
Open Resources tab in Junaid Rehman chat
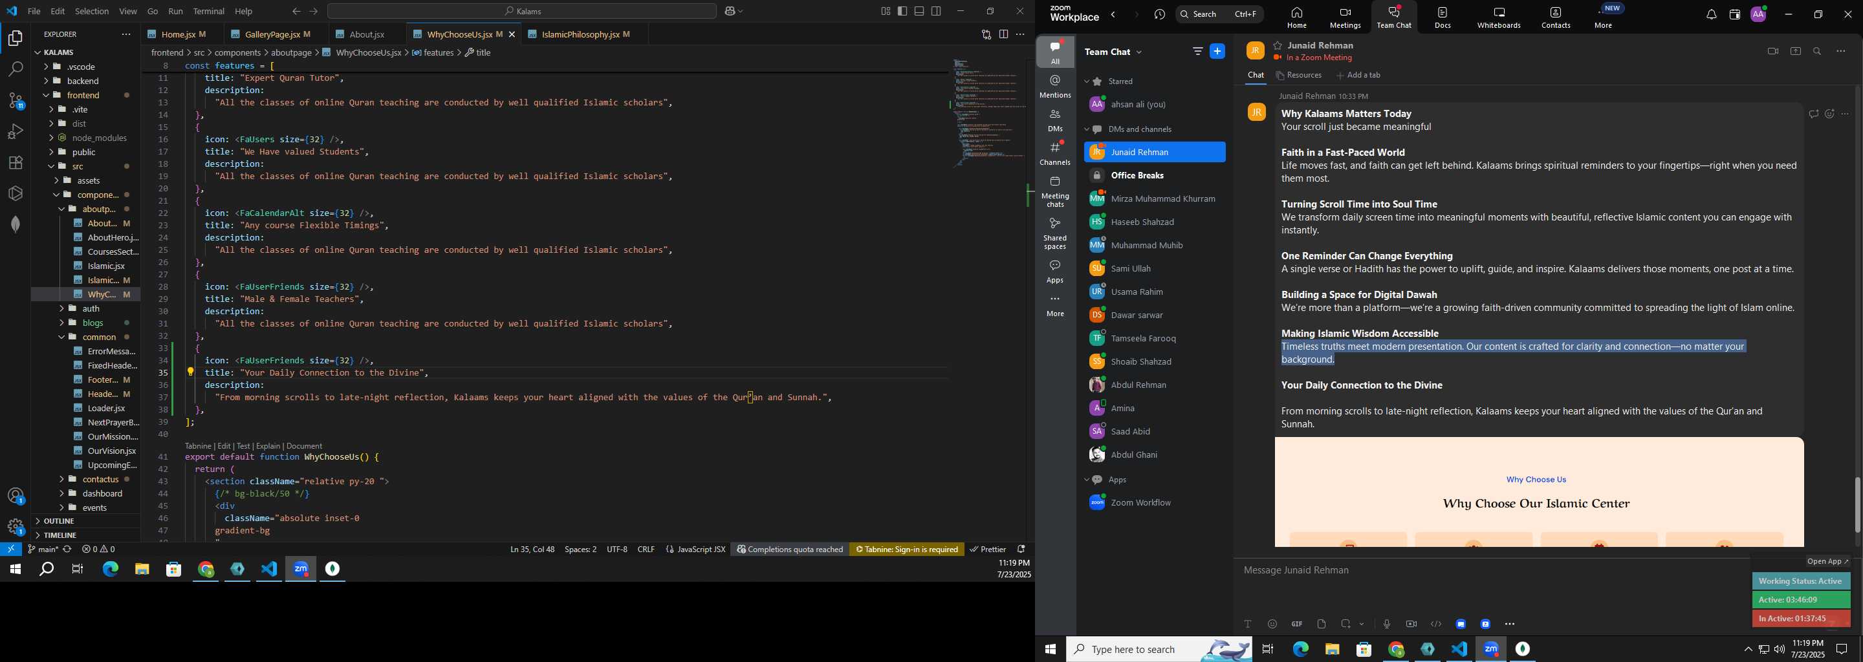click(x=1299, y=75)
